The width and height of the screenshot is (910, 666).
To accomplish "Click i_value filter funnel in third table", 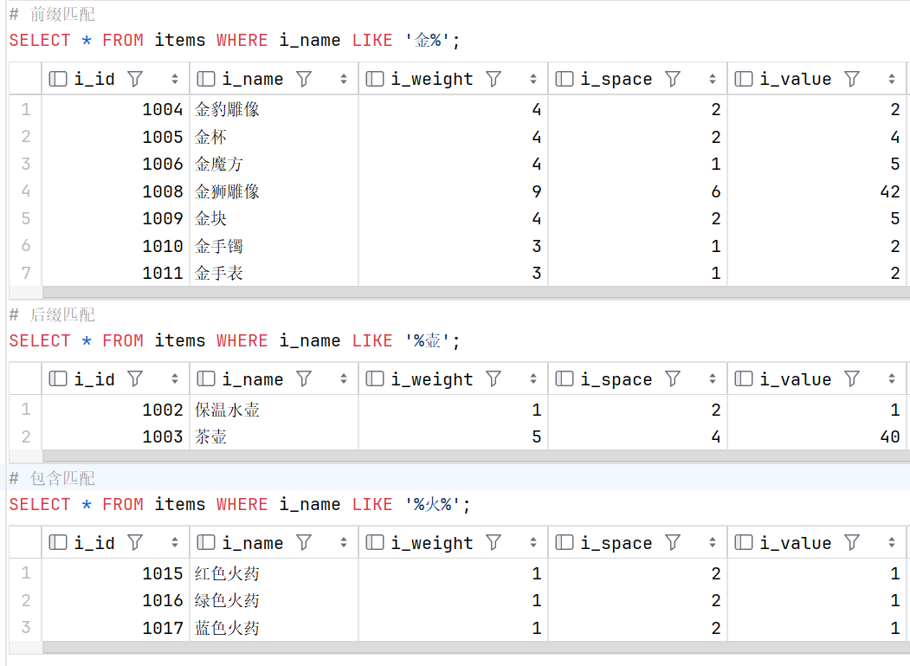I will click(x=852, y=543).
